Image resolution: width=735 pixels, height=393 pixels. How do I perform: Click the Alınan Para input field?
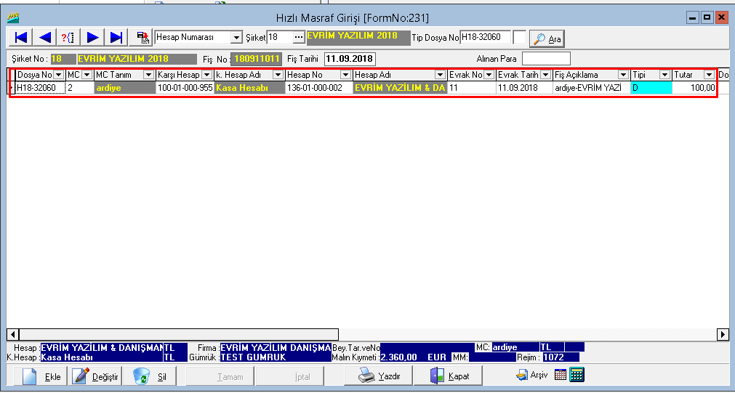(546, 59)
